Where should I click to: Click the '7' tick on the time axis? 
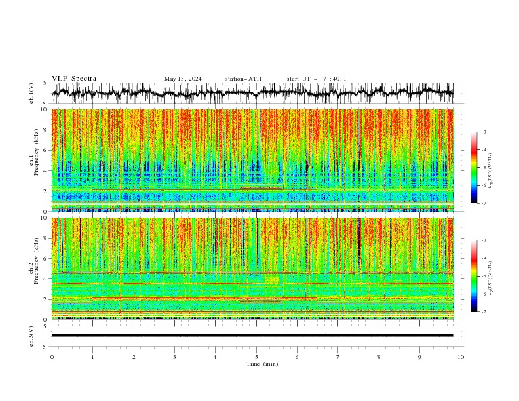338,357
